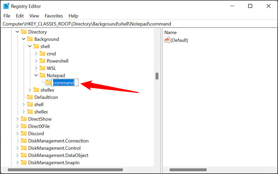Open the Help menu

73,16
